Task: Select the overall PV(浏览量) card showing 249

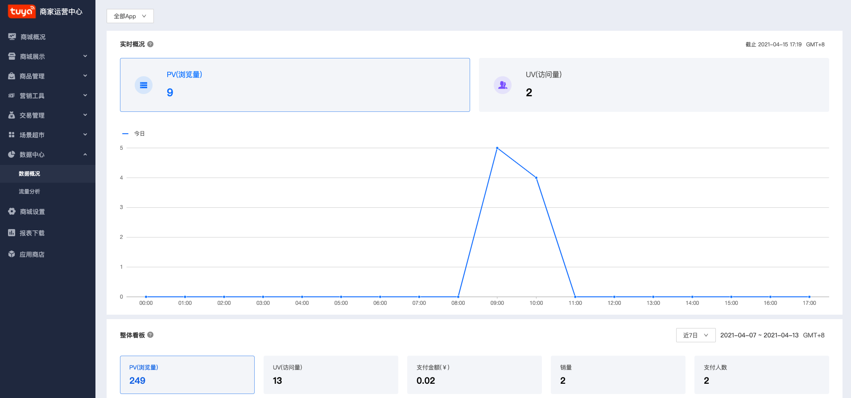Action: pos(187,375)
